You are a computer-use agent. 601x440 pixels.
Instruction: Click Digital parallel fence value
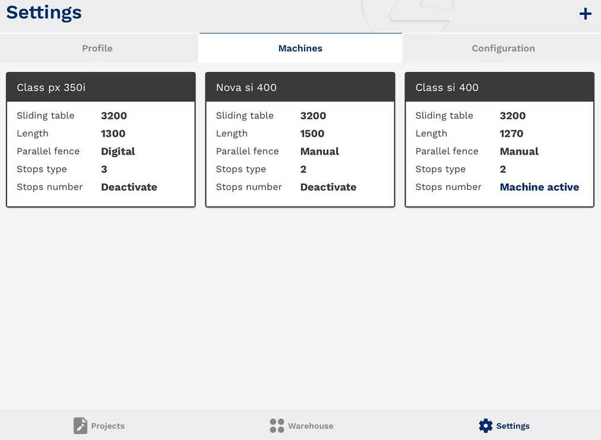[118, 152]
